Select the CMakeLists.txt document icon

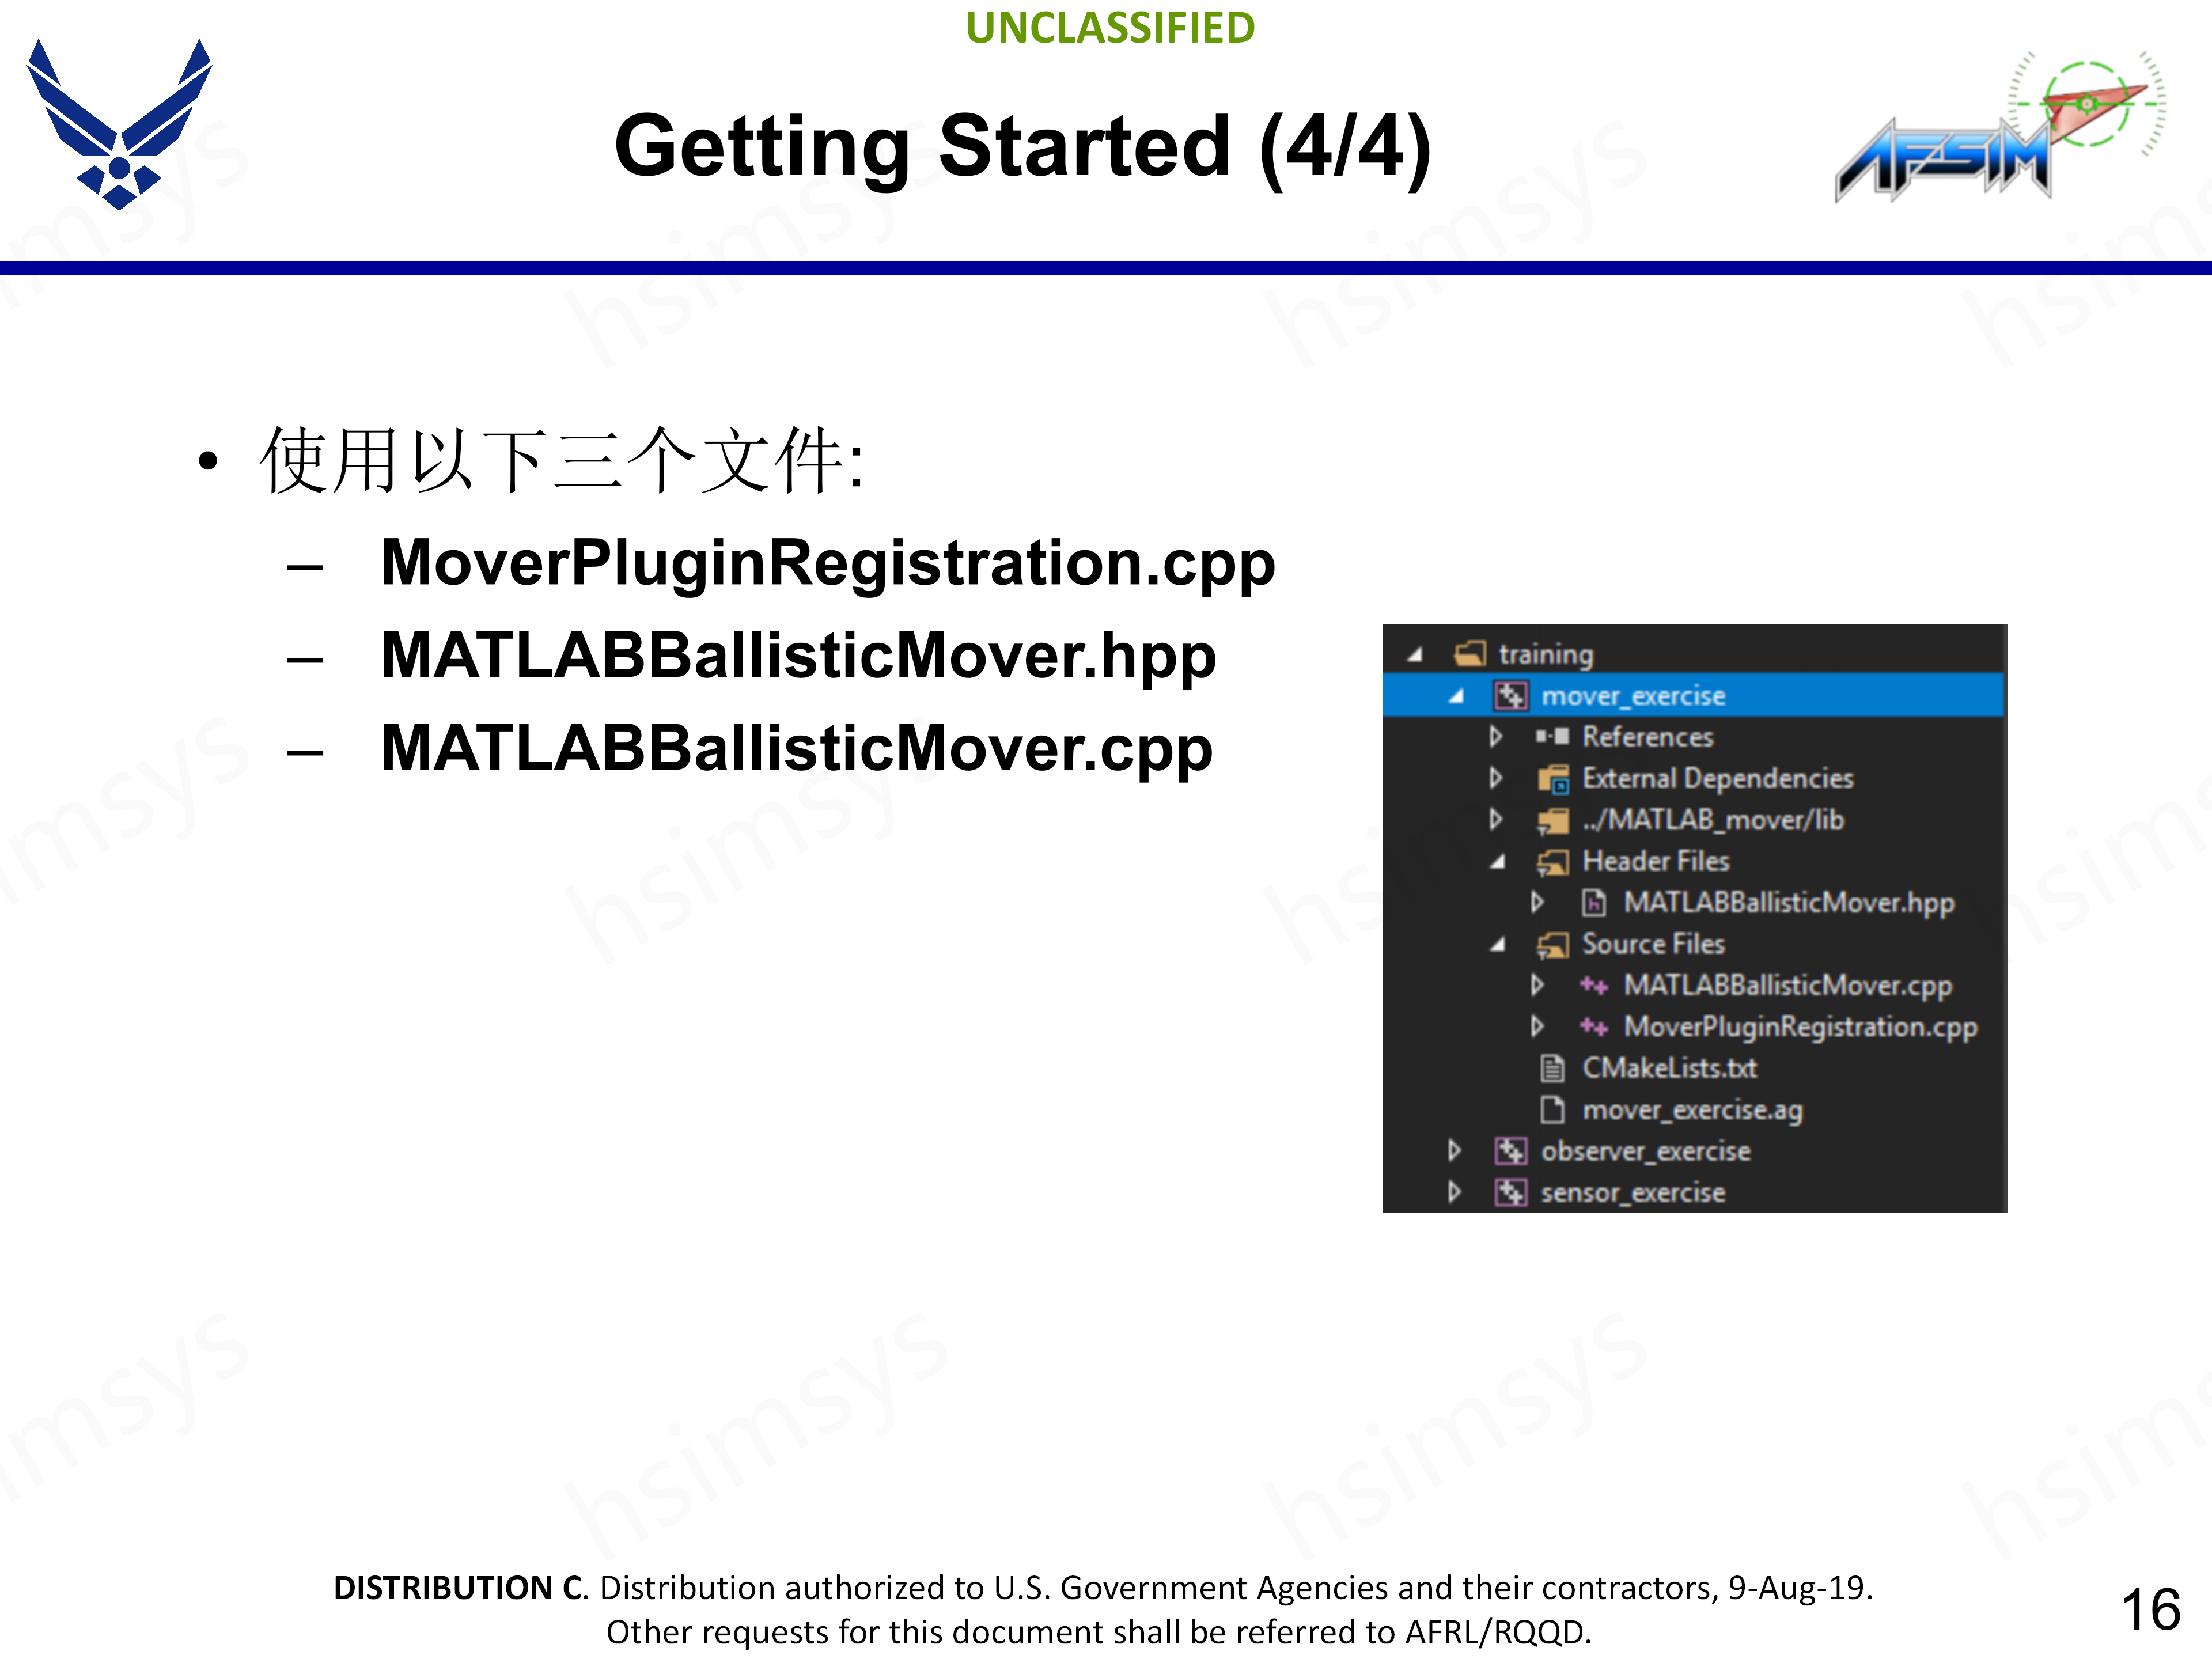pyautogui.click(x=1554, y=1068)
